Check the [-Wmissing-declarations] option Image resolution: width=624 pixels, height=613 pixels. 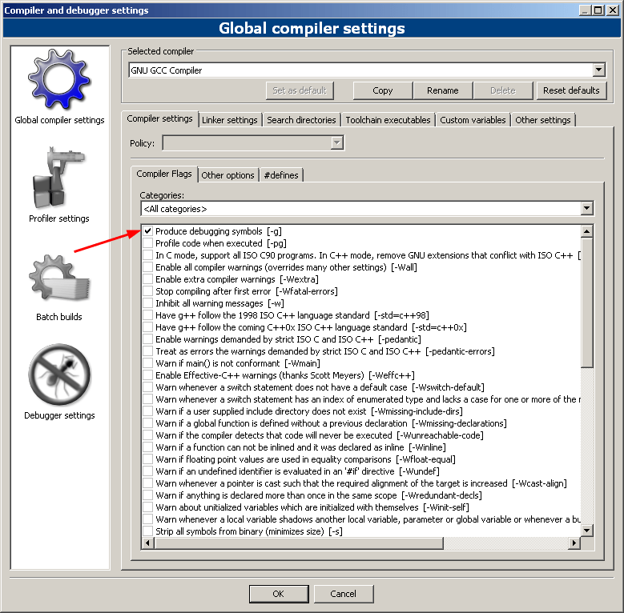tap(148, 423)
